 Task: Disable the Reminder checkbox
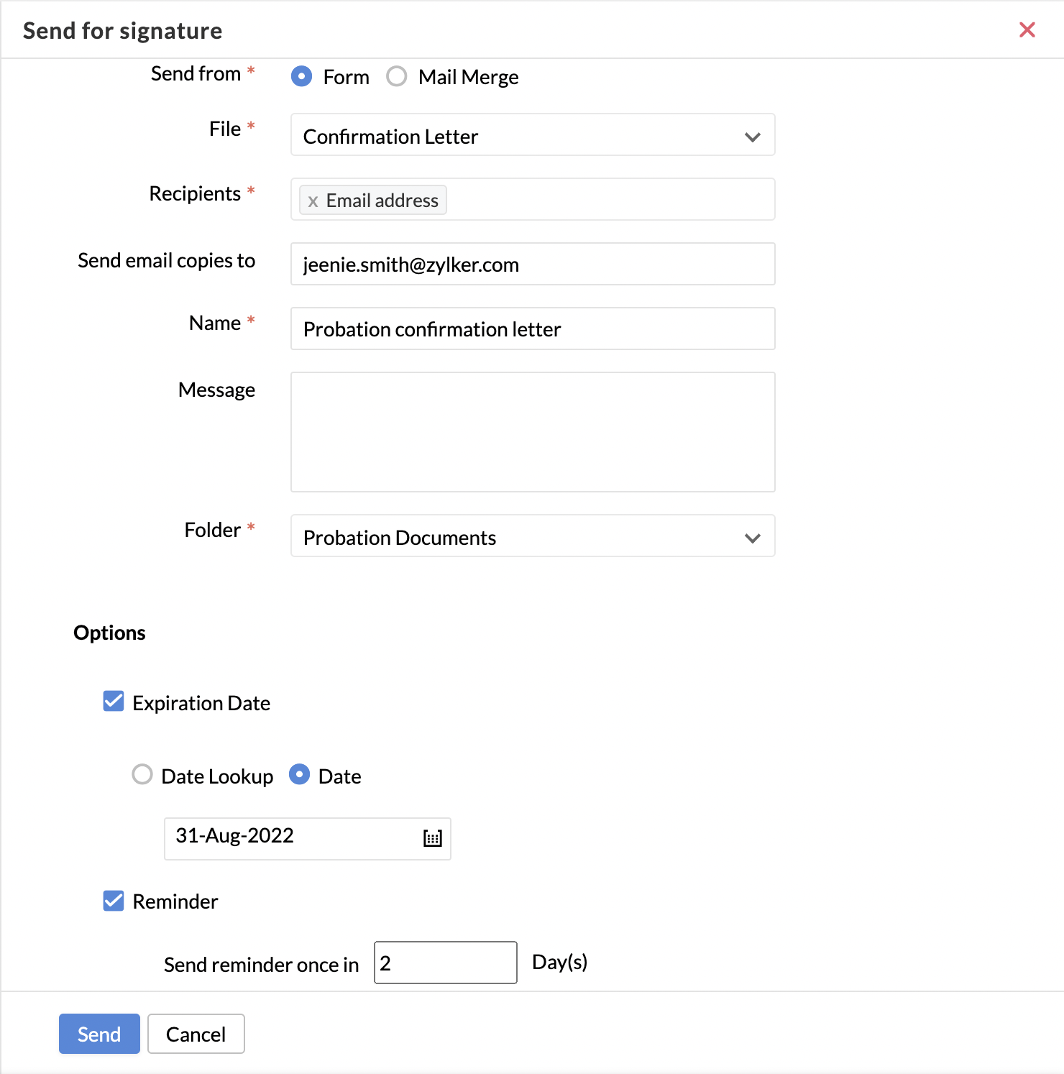114,900
